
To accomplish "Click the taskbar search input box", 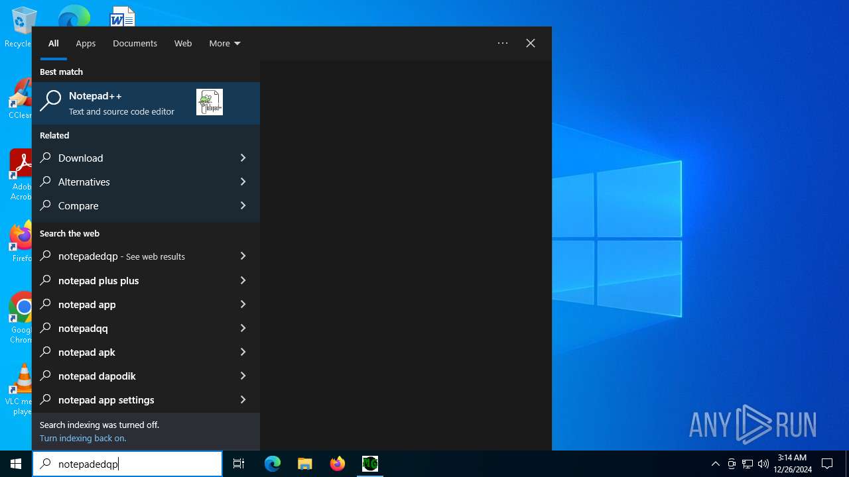I will coord(127,464).
